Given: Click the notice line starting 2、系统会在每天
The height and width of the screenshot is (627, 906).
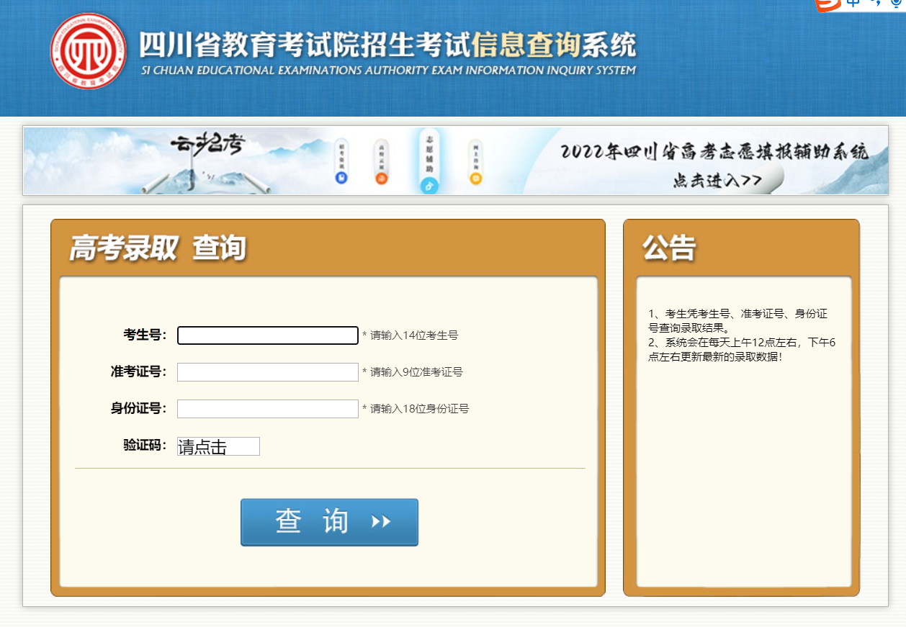Looking at the screenshot, I should 742,349.
